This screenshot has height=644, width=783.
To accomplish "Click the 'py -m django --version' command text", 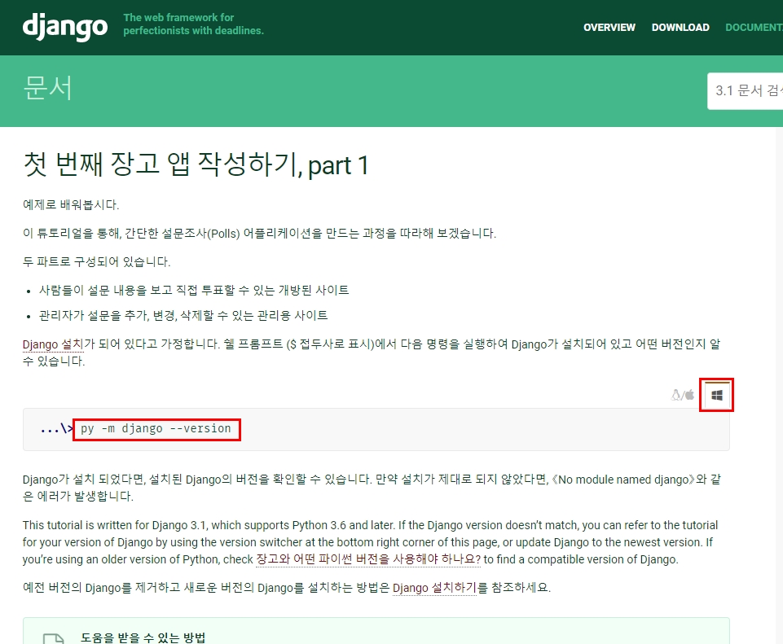I will [156, 429].
